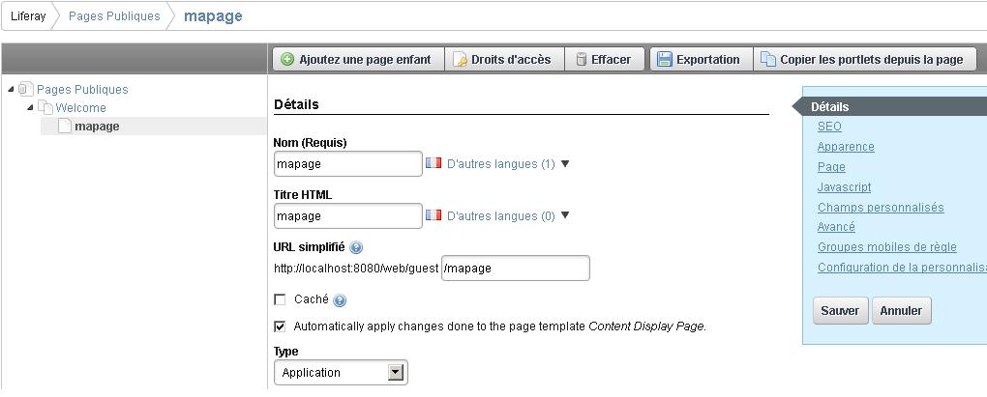
Task: Click the Exportation floppy disk icon
Action: (665, 60)
